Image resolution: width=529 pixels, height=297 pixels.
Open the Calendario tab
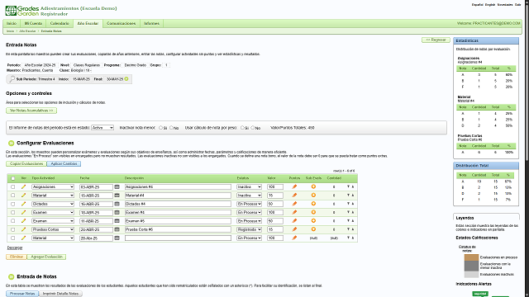coord(60,24)
